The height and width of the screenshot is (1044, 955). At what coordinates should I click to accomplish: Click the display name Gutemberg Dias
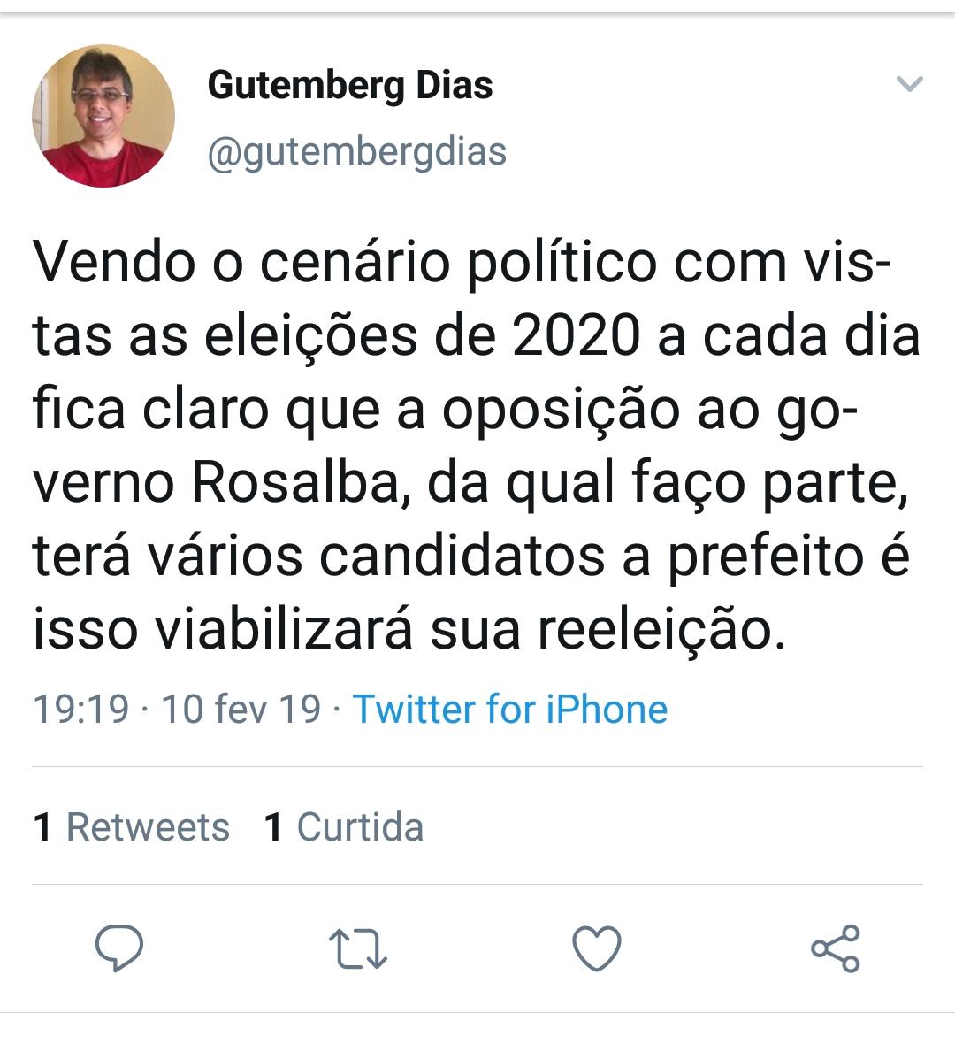350,86
